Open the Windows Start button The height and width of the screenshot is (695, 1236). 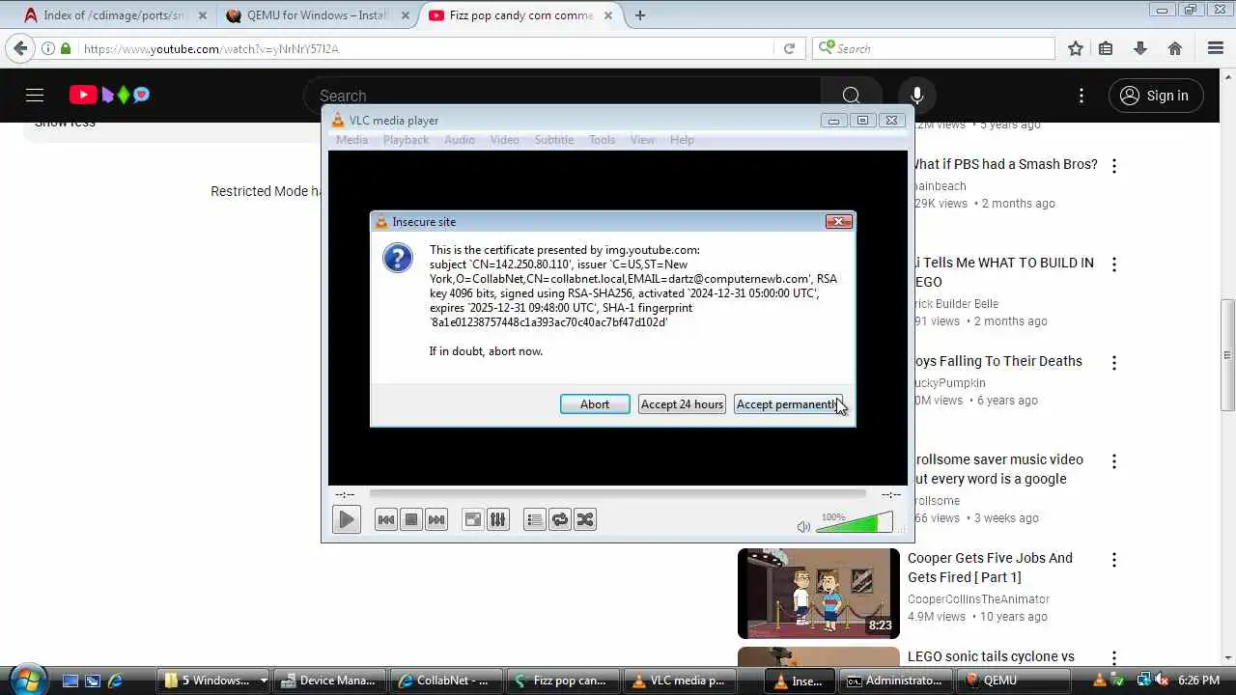pyautogui.click(x=26, y=680)
